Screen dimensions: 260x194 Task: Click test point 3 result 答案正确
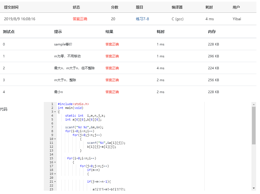click(112, 80)
